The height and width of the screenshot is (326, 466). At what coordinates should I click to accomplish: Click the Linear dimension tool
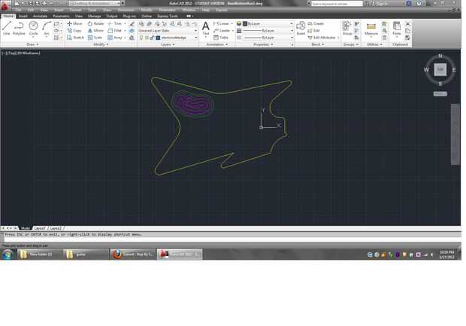tap(222, 23)
